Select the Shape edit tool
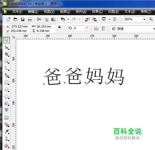The image size is (155, 150). tap(7, 47)
